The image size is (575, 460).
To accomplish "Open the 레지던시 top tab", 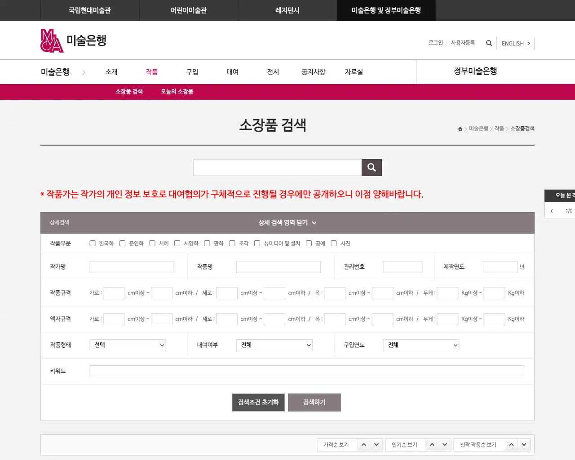I will coord(287,10).
